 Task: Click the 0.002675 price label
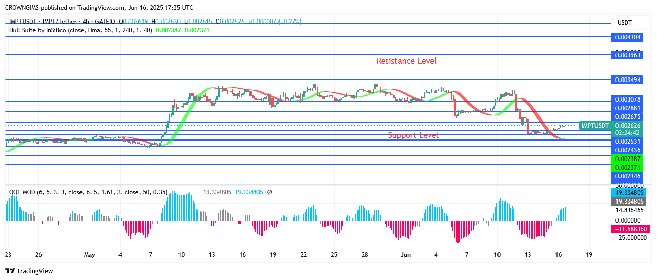[x=627, y=117]
